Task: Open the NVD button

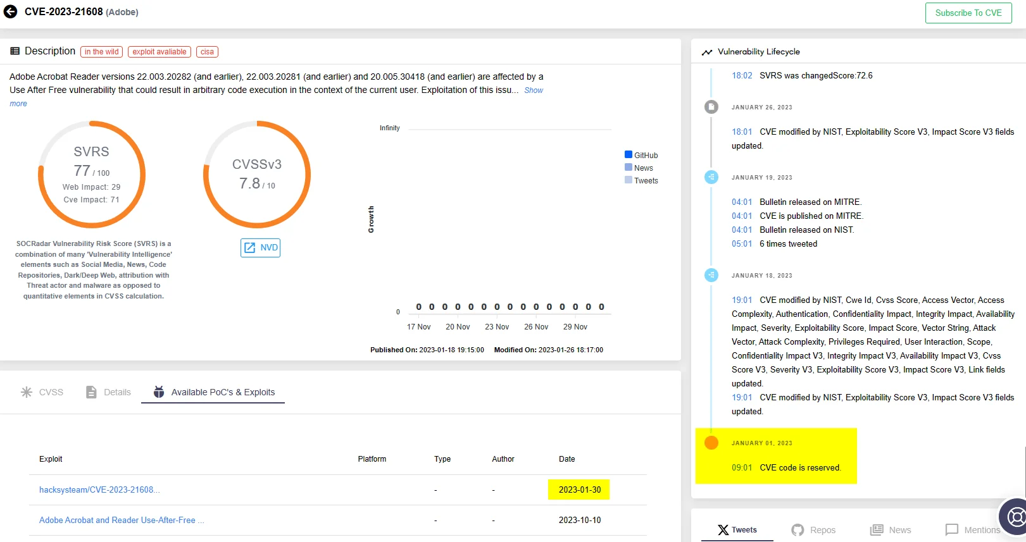Action: [x=260, y=247]
